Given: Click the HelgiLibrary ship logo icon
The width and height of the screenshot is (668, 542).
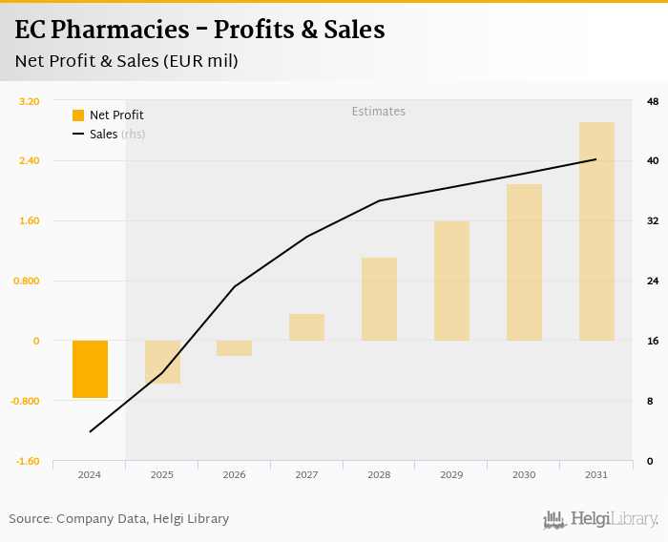Looking at the screenshot, I should (554, 520).
